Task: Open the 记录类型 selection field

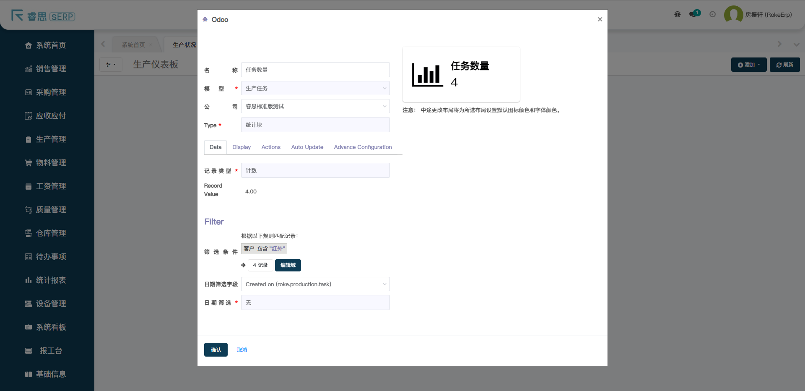Action: click(x=315, y=171)
